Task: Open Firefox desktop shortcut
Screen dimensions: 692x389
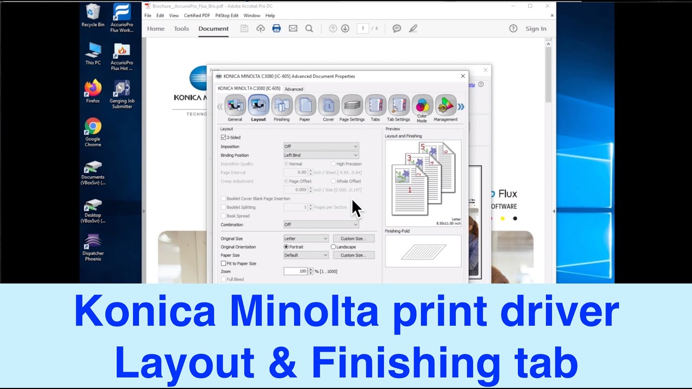Action: pyautogui.click(x=93, y=92)
